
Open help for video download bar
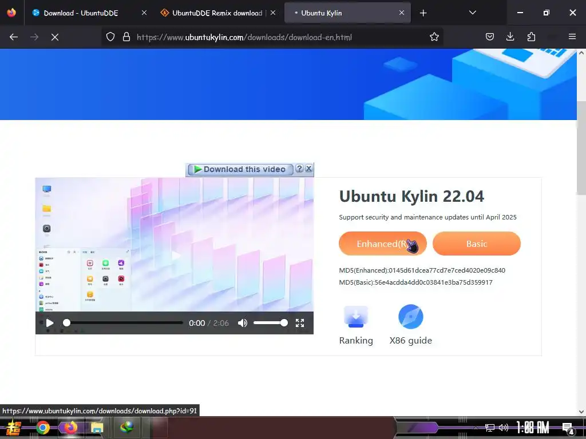point(299,169)
